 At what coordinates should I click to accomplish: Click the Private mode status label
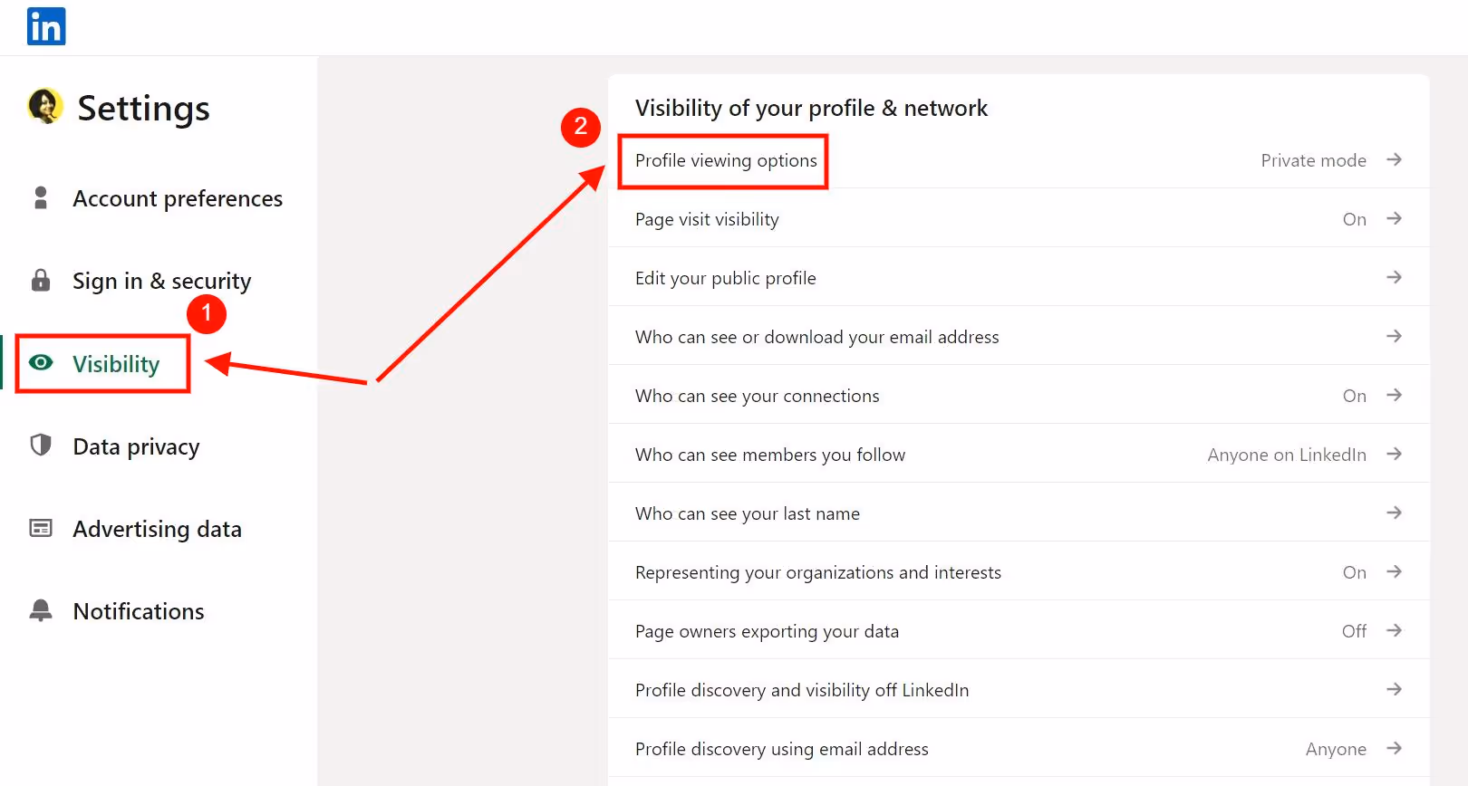point(1313,160)
